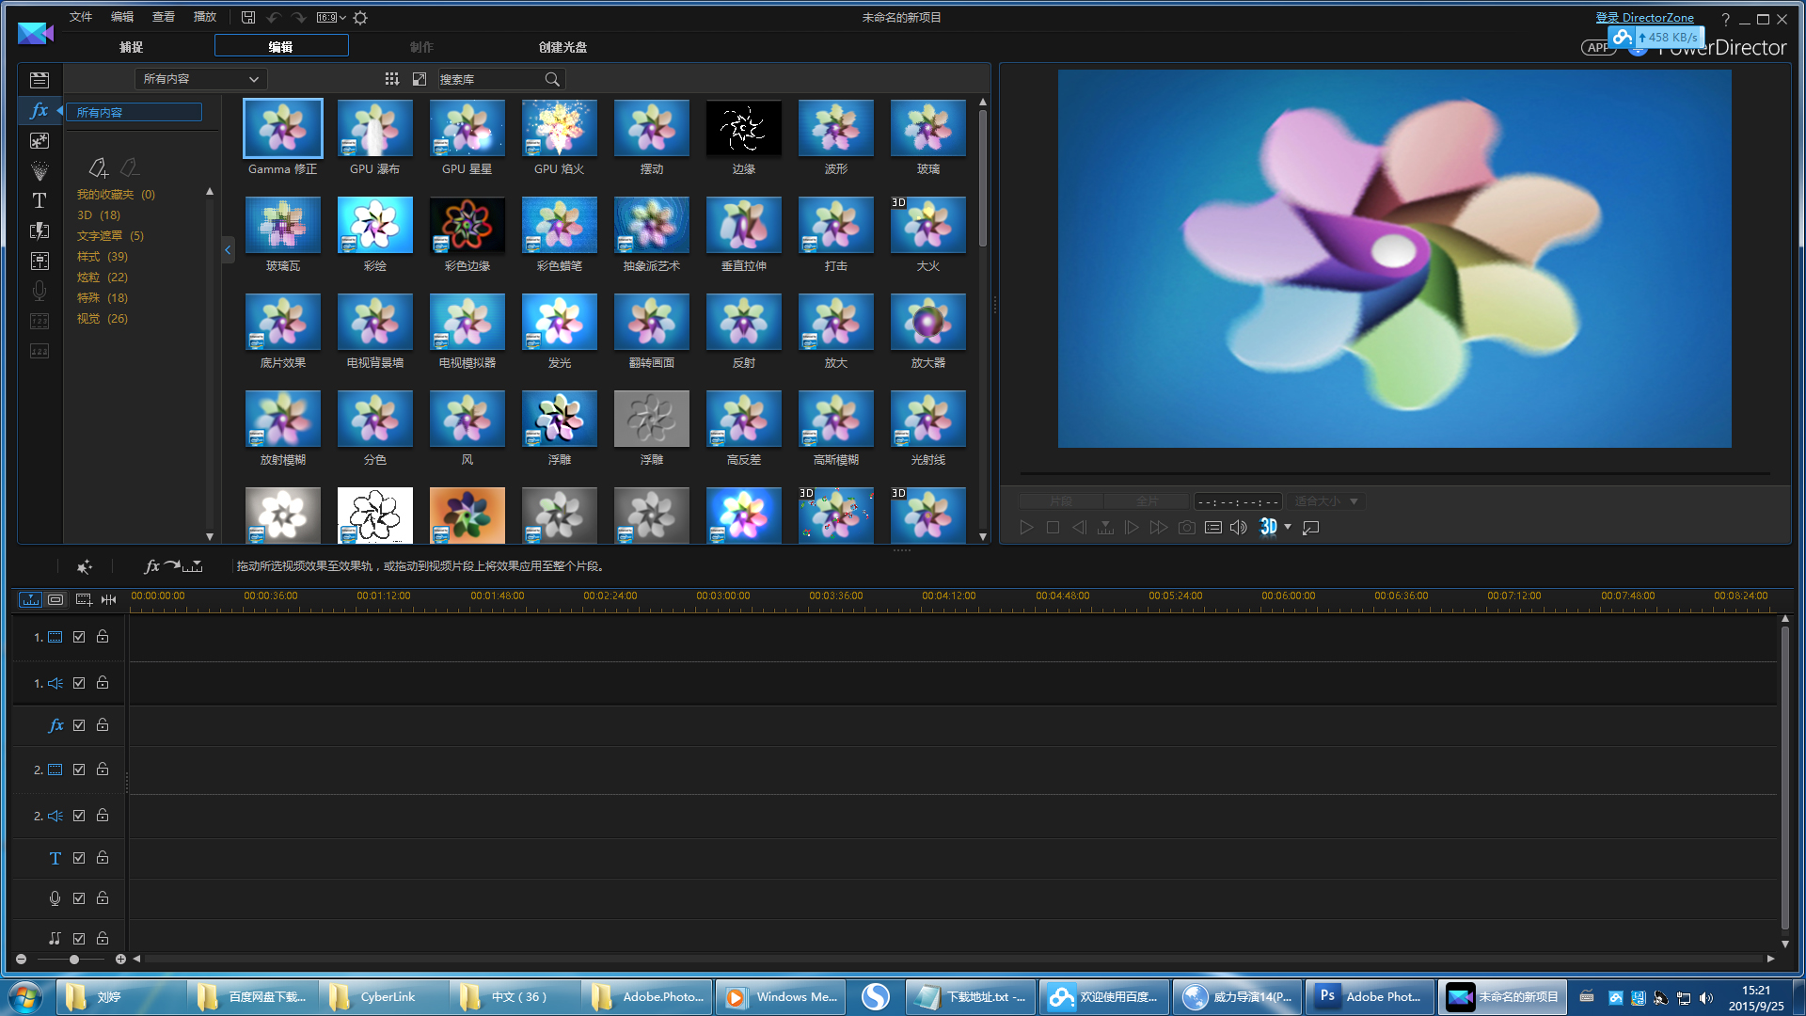This screenshot has height=1016, width=1806.
Task: Open the 播放 menu
Action: (205, 17)
